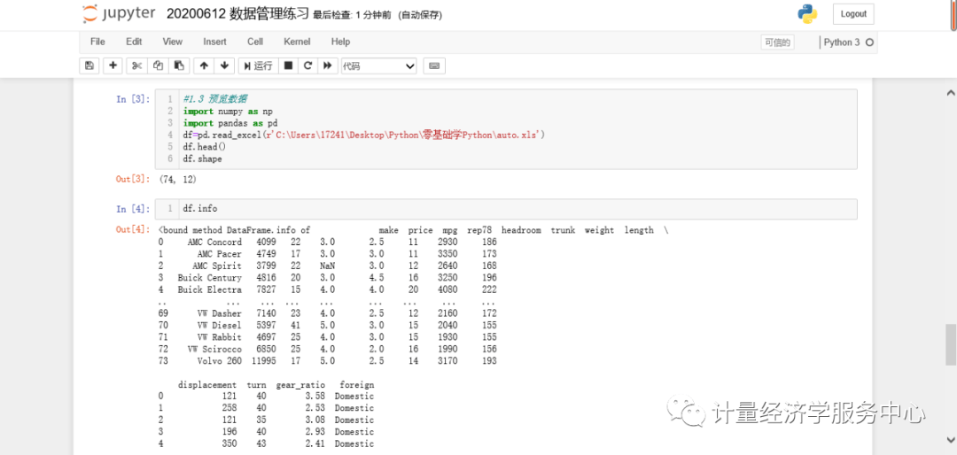Click the notebook scroll up arrow
This screenshot has height=455, width=957.
[x=949, y=94]
